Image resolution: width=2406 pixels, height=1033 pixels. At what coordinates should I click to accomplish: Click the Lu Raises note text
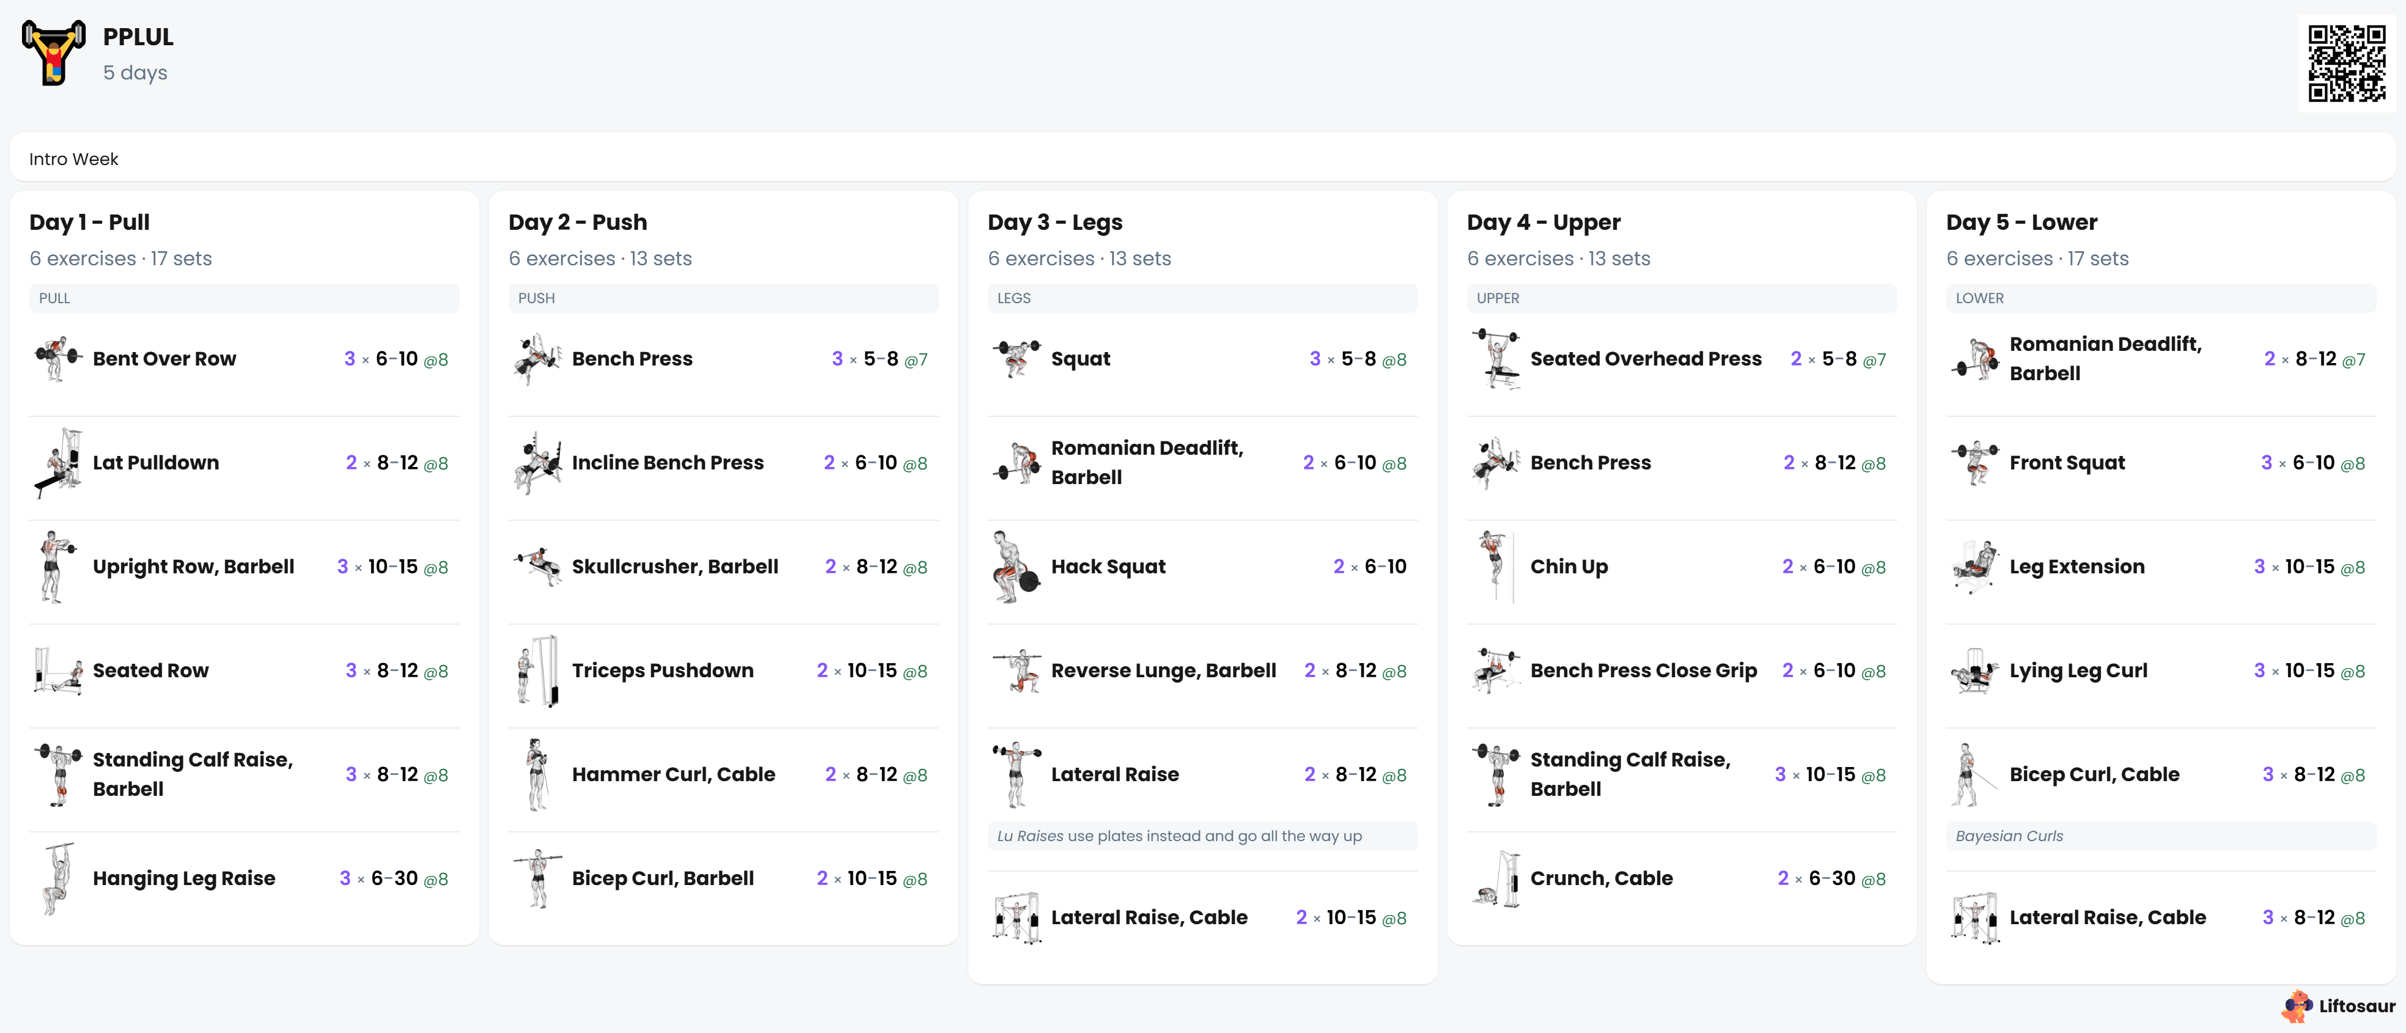click(1179, 836)
